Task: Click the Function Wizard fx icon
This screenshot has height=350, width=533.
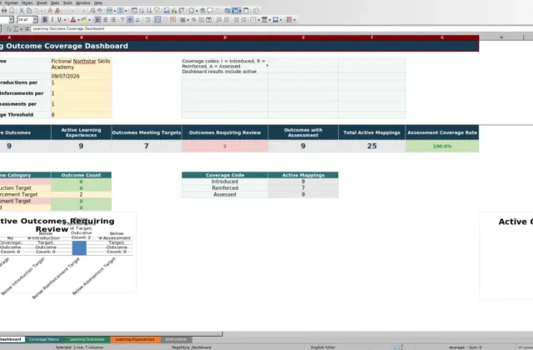Action: [9, 29]
